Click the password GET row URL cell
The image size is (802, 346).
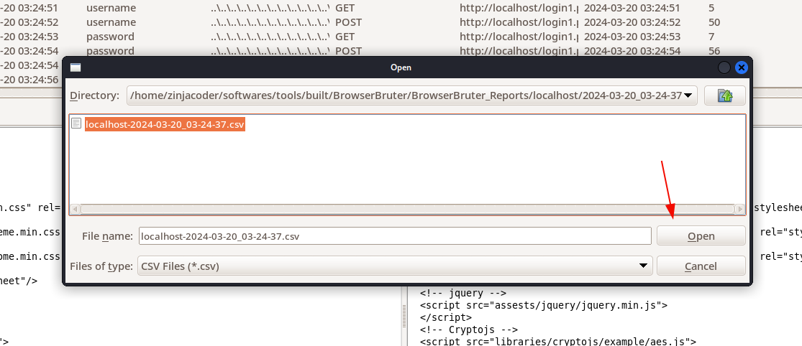[x=519, y=37]
